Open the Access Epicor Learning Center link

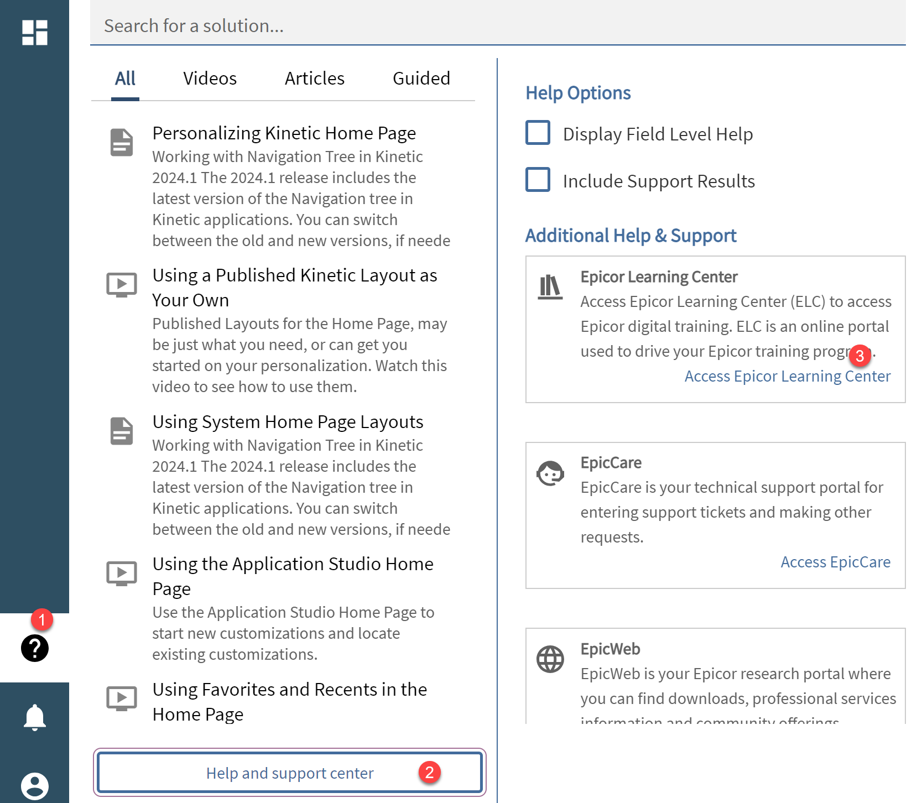(x=788, y=376)
